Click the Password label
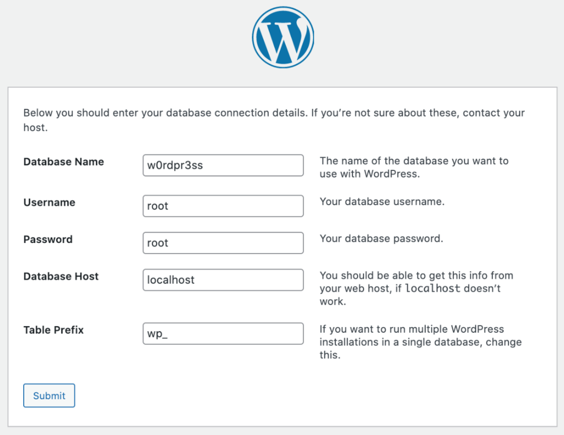The width and height of the screenshot is (564, 435). (48, 239)
